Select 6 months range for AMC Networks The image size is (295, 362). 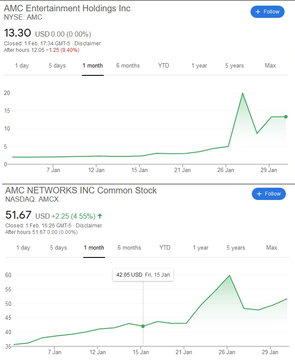[x=129, y=248]
